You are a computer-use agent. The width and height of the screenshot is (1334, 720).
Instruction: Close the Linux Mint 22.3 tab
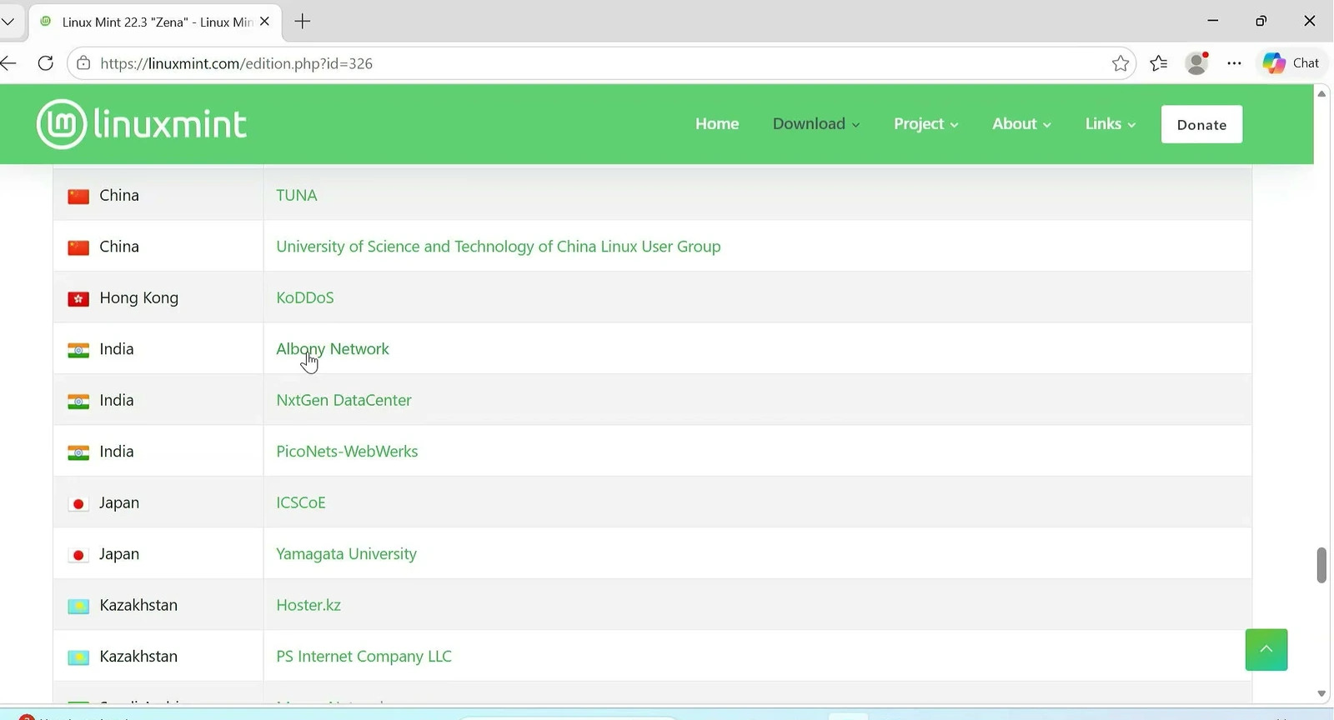[265, 22]
